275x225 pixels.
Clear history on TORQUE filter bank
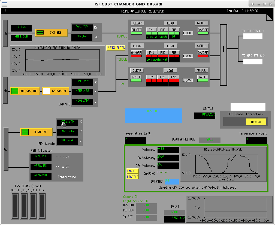coord(137,46)
